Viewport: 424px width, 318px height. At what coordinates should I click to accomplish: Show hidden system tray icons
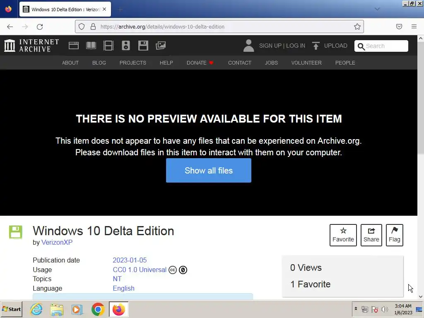coord(356,308)
